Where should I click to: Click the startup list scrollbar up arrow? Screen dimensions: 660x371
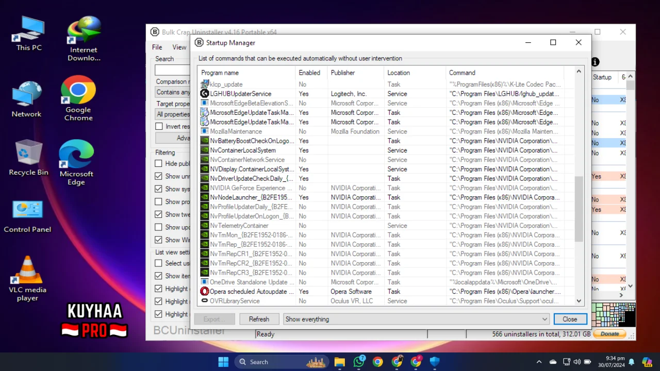[579, 72]
